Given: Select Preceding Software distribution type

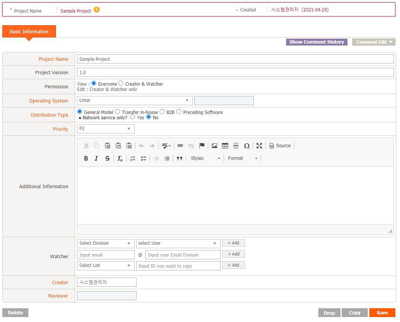Looking at the screenshot, I should [179, 112].
